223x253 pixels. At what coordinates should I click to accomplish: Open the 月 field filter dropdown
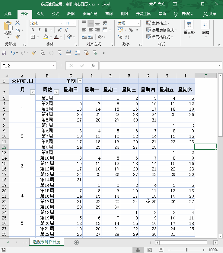pyautogui.click(x=33, y=92)
